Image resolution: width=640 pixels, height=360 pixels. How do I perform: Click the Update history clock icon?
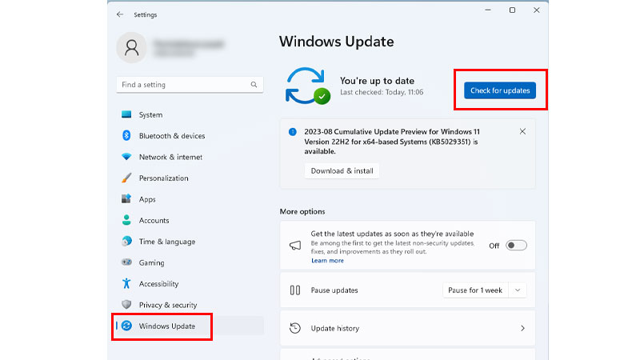[295, 328]
